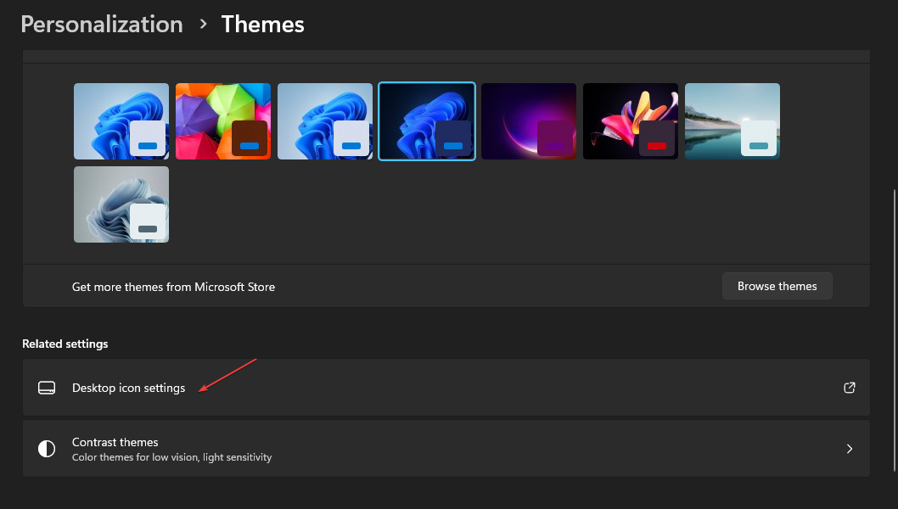The image size is (898, 509).
Task: Click 'Color themes for low vision, light sensitivity' text
Action: [171, 457]
